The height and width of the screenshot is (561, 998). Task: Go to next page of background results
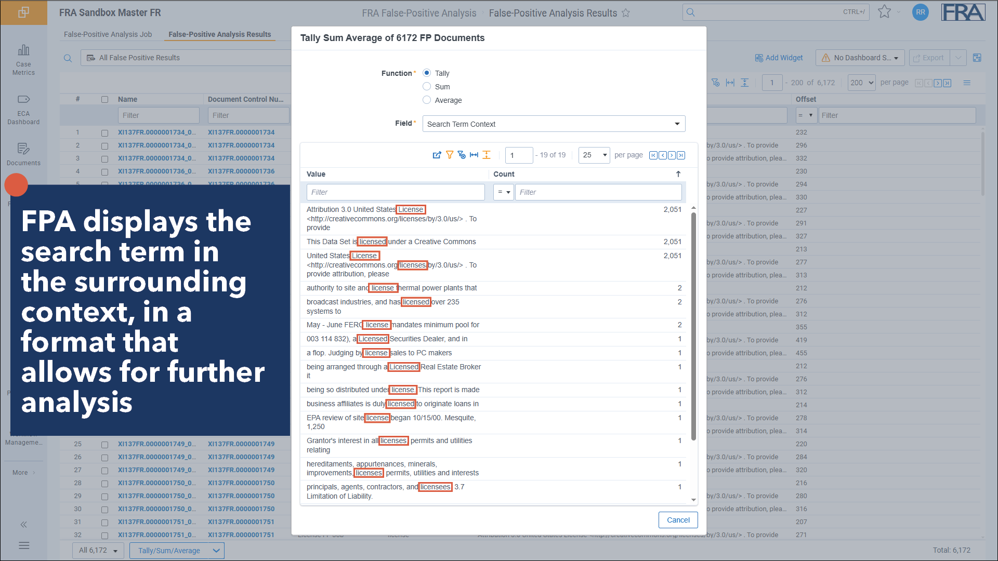(938, 83)
